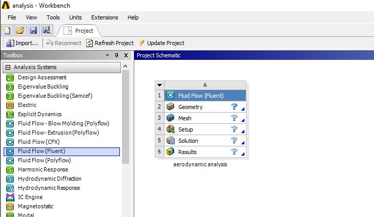
Task: Click column A header of system
Action: (205, 85)
